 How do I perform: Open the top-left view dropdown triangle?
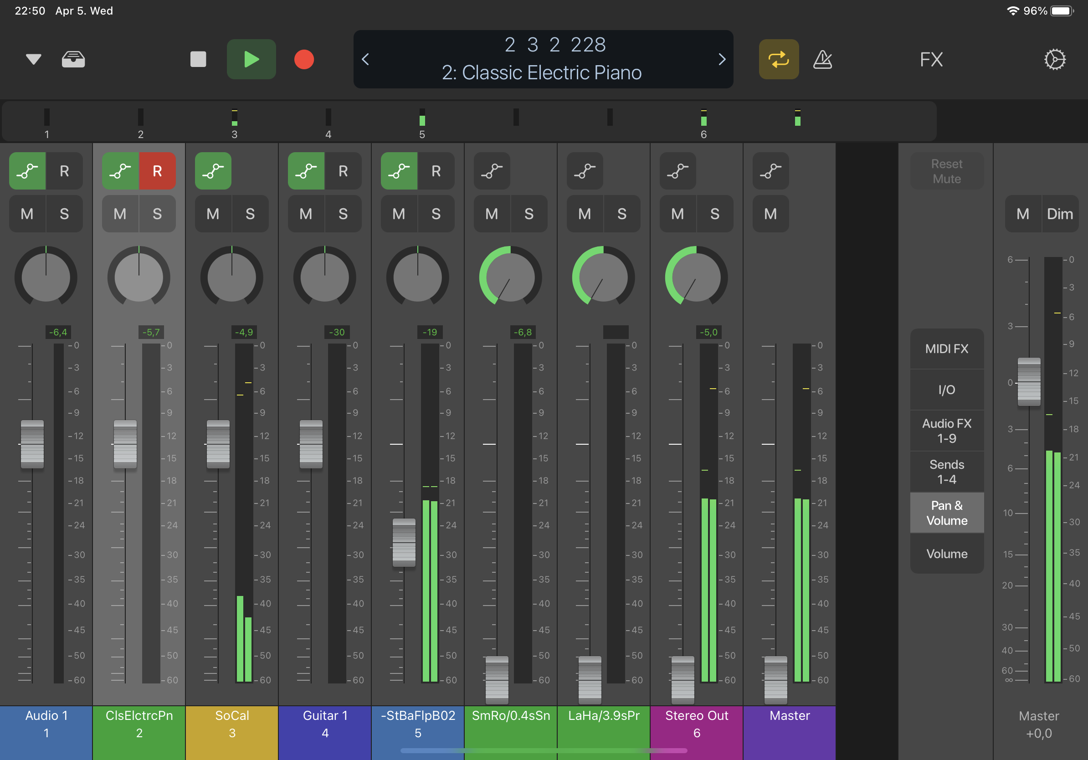pos(33,59)
